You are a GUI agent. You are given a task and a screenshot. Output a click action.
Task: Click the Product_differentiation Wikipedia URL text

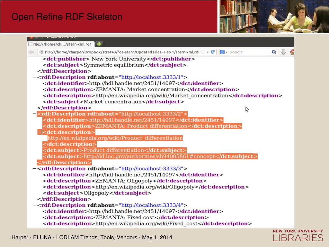click(115, 138)
